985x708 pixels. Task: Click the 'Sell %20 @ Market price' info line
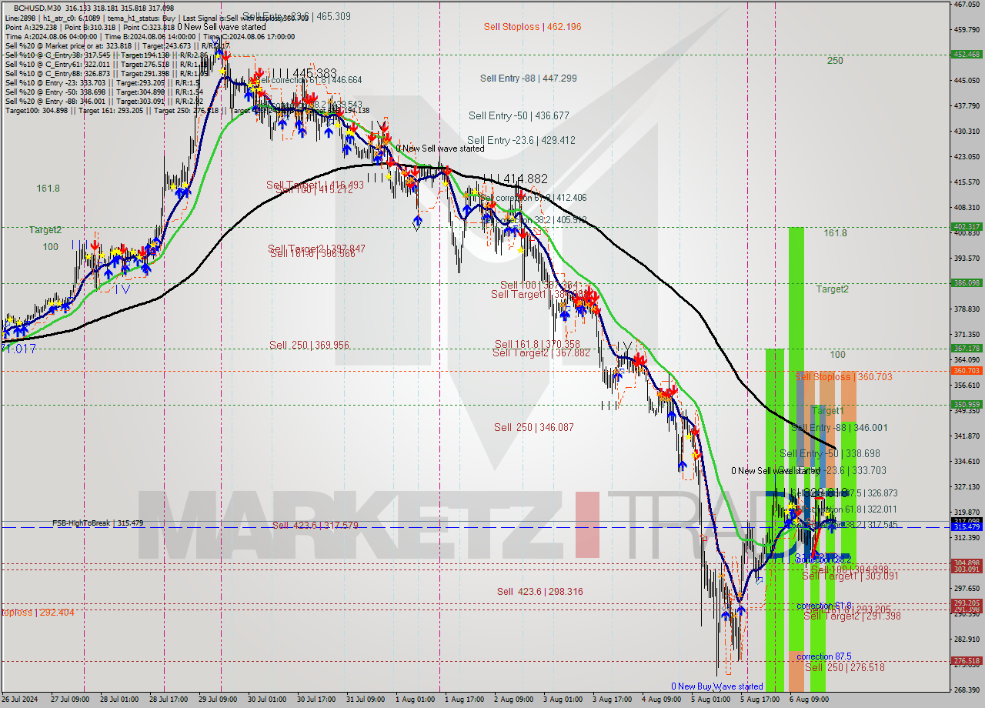pyautogui.click(x=117, y=45)
